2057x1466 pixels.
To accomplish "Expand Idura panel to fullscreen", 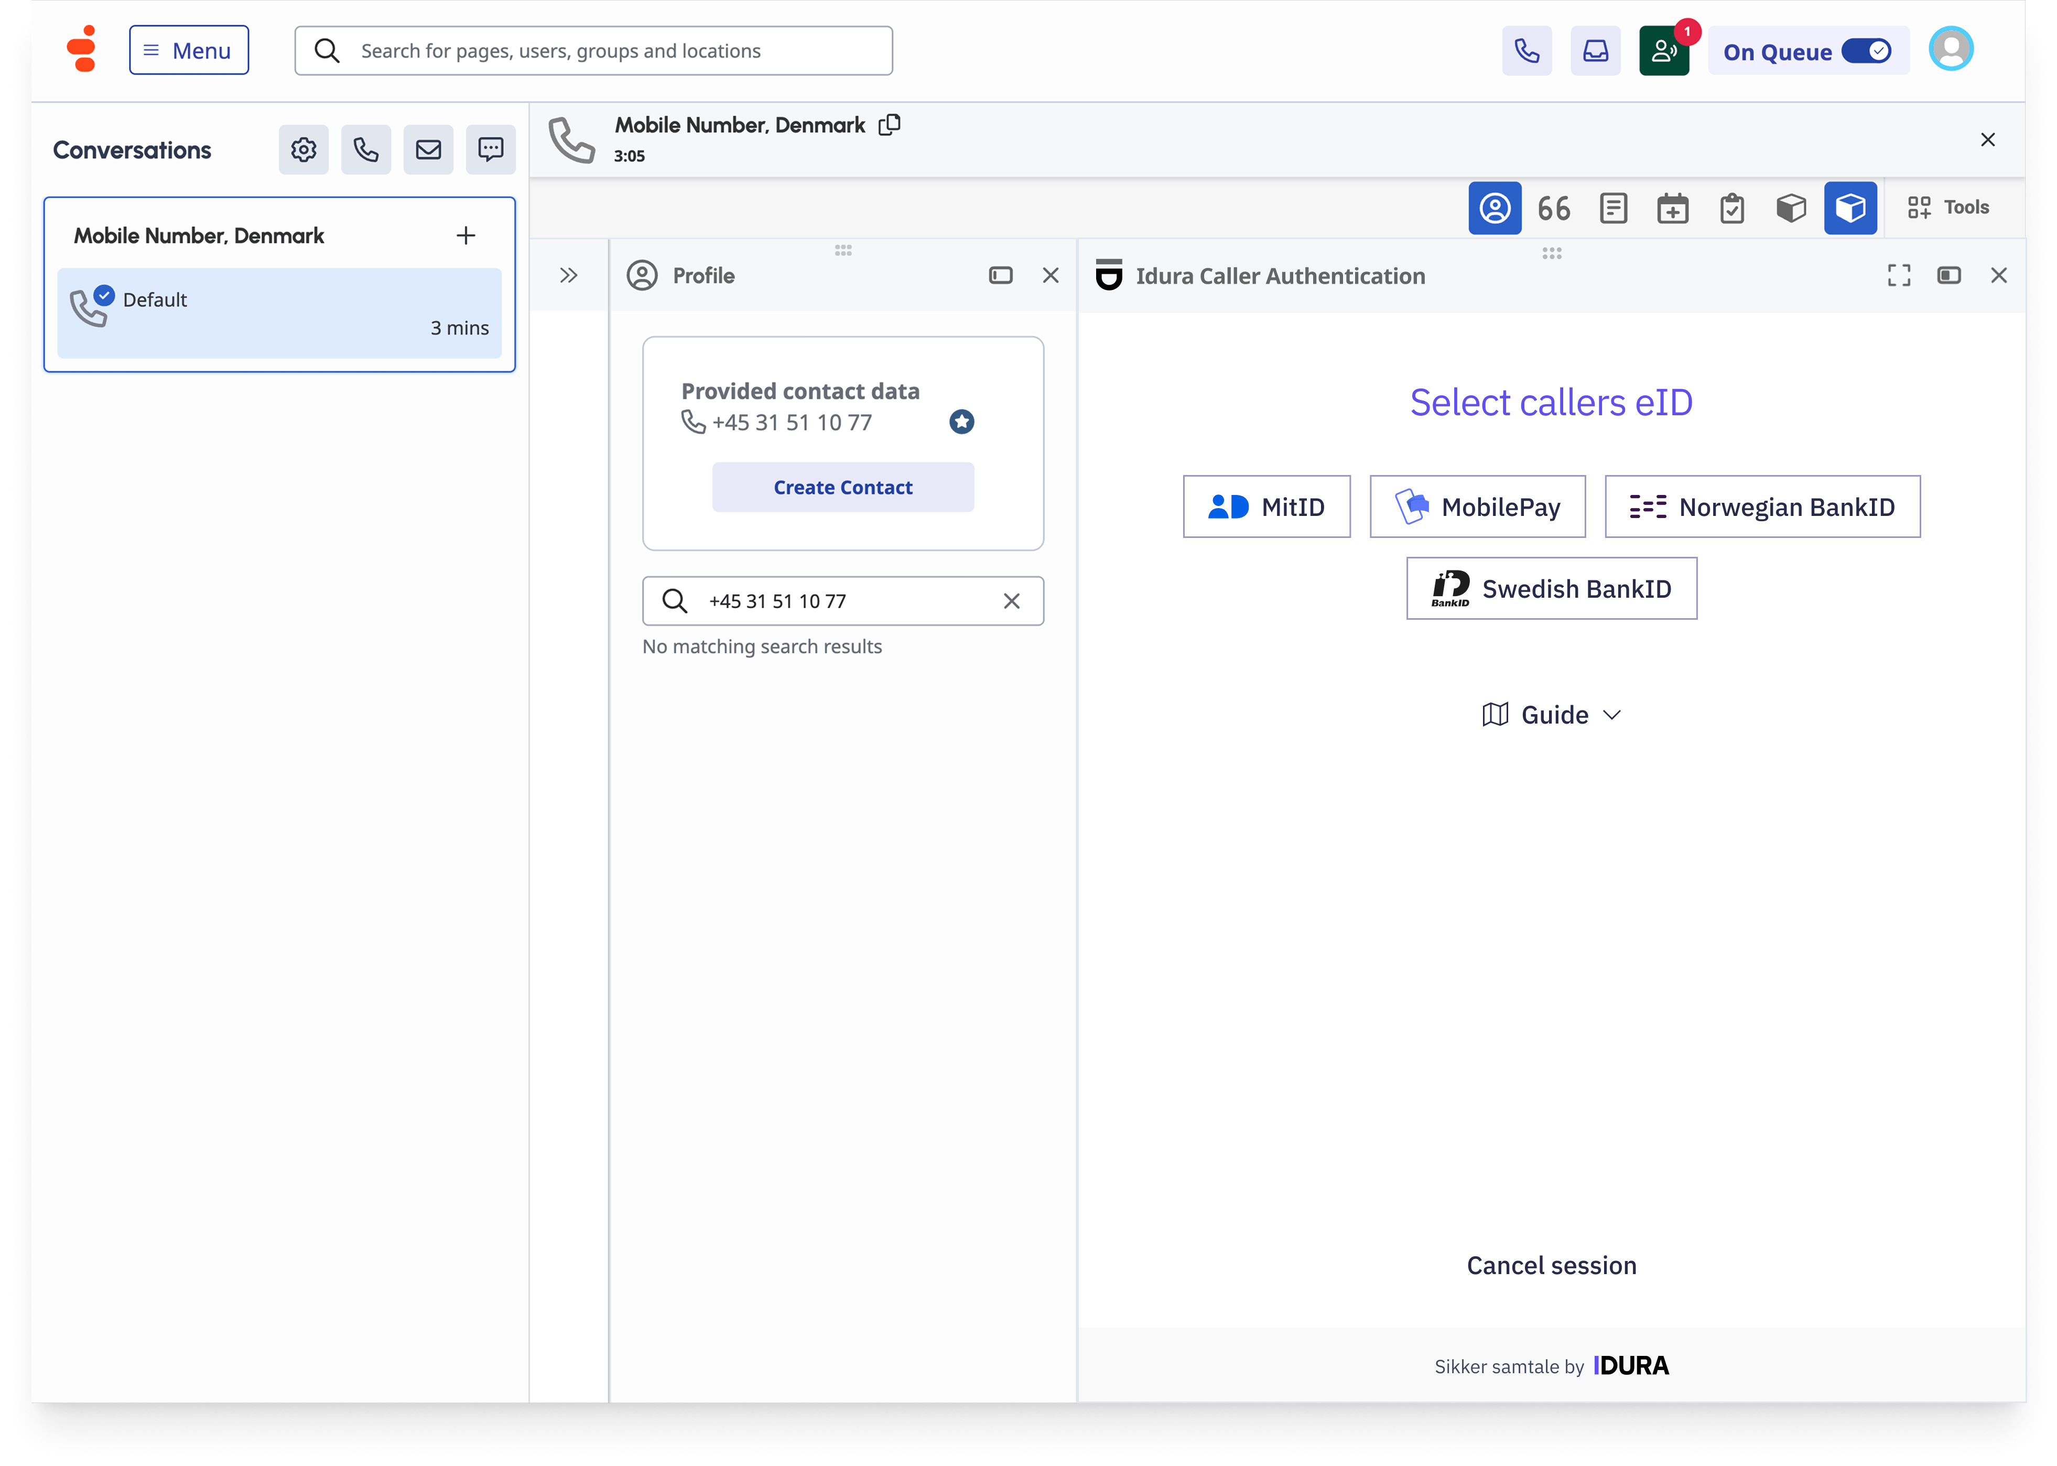I will [1898, 275].
